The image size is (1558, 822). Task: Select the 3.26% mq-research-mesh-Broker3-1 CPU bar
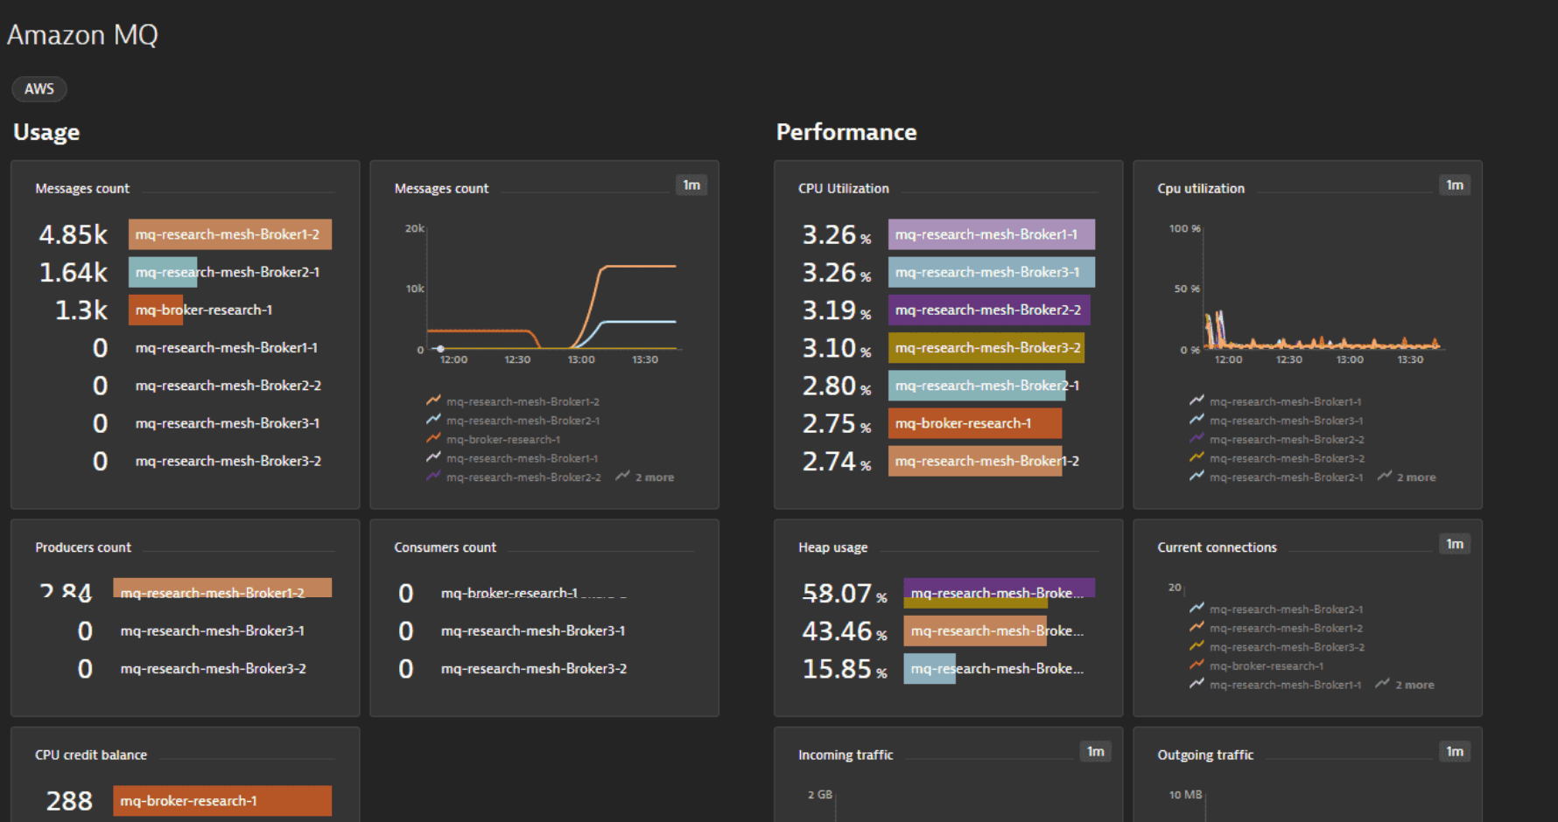(992, 272)
